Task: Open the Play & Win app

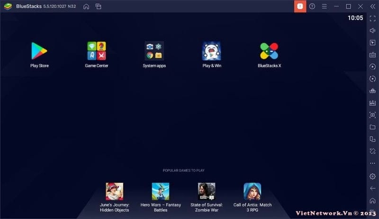Action: click(212, 51)
